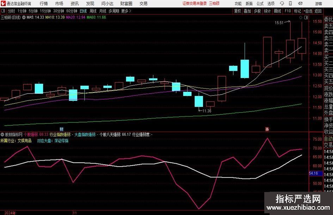Click the 标记 mark button

point(297,11)
